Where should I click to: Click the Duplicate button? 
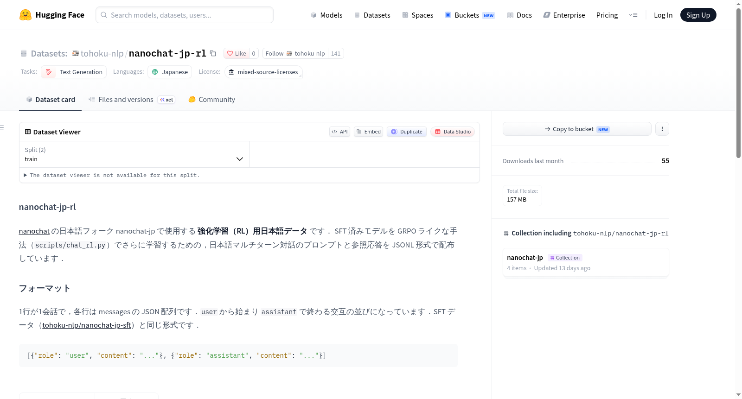click(407, 132)
